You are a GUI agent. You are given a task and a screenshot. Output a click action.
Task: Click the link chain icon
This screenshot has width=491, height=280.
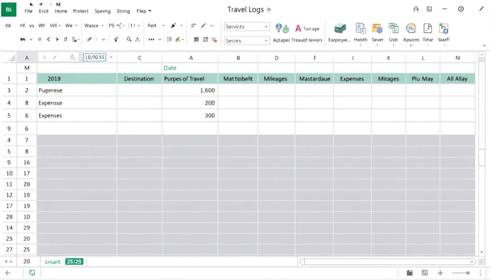pyautogui.click(x=90, y=39)
